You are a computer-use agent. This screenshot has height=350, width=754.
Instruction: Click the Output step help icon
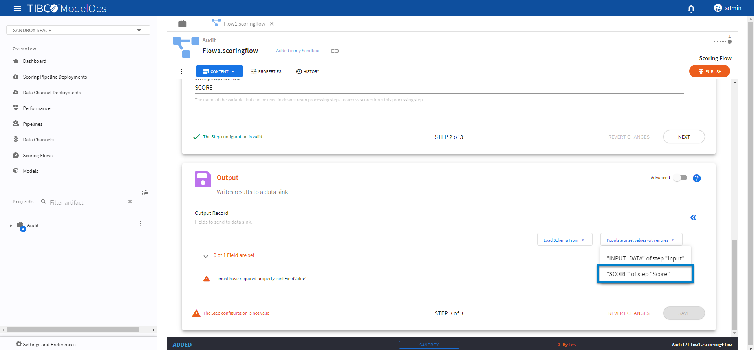(697, 178)
